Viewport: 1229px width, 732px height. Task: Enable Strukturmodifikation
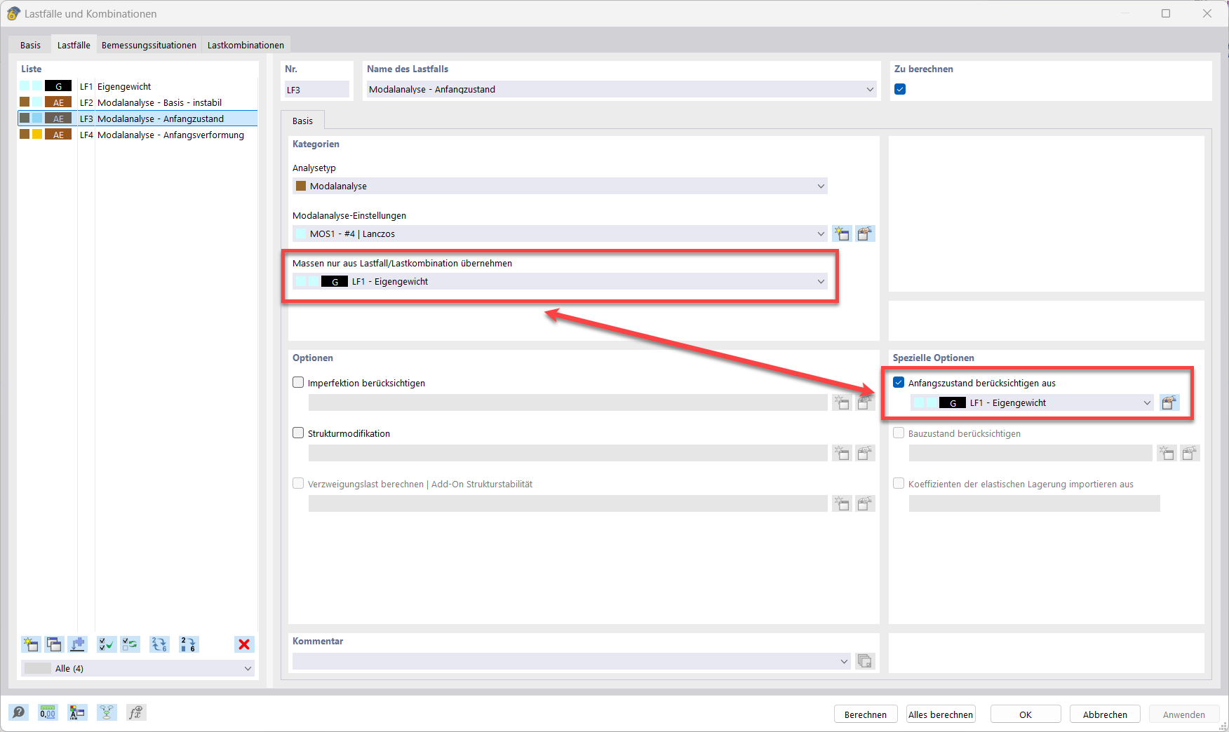click(298, 433)
